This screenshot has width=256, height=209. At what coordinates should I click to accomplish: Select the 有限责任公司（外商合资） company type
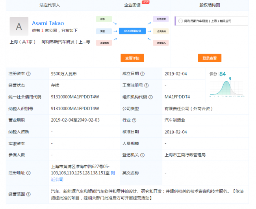pyautogui.click(x=189, y=109)
